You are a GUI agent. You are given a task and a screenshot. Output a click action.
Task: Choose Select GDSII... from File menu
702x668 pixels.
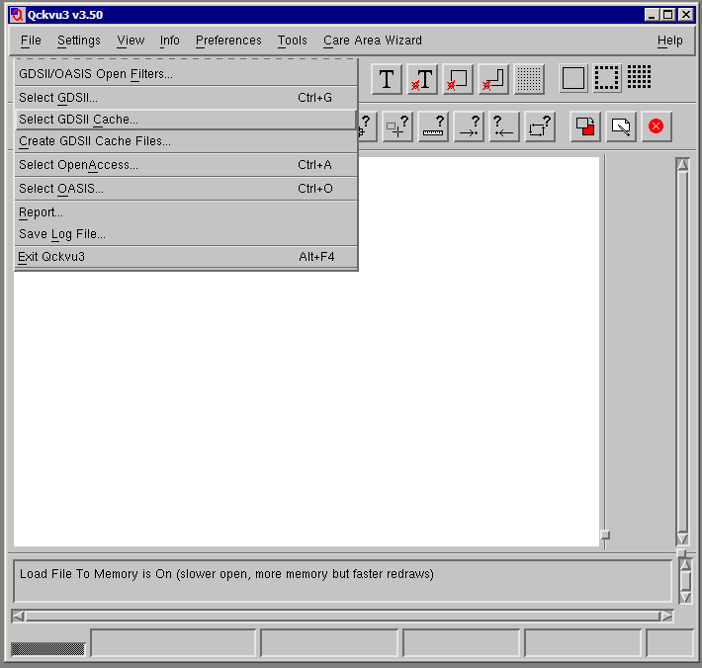click(x=186, y=98)
